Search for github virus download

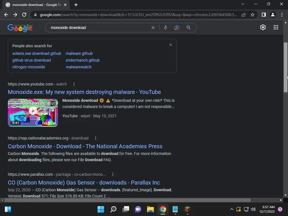tap(31, 60)
